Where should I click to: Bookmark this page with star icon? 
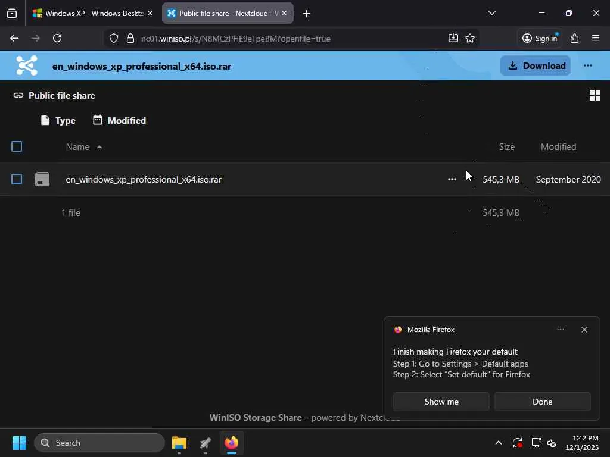470,38
